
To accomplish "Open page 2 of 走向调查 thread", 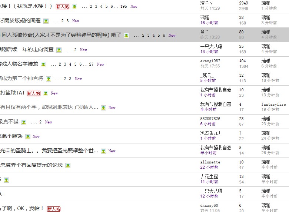I will coord(75,50).
